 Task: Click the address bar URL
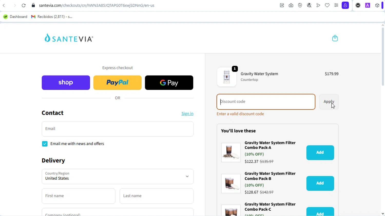point(97,5)
